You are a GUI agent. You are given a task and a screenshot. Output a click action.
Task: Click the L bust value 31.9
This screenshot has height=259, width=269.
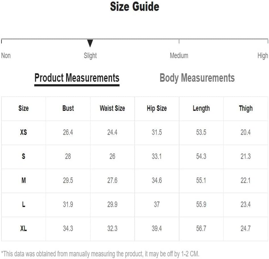[68, 204]
